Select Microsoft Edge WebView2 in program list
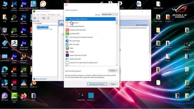194x109 pixels. tap(90, 19)
